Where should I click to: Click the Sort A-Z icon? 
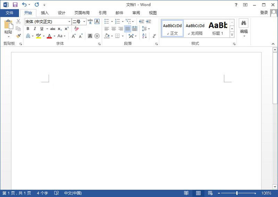tap(145, 36)
